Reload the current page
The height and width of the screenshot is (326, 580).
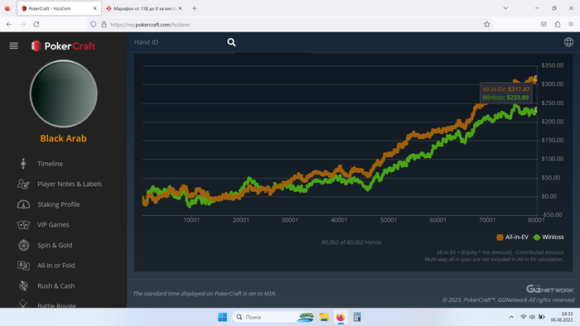click(36, 24)
